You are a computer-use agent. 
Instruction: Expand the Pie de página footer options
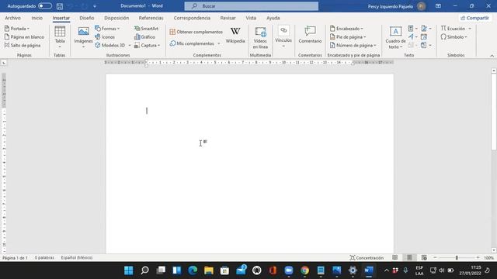[x=348, y=37]
